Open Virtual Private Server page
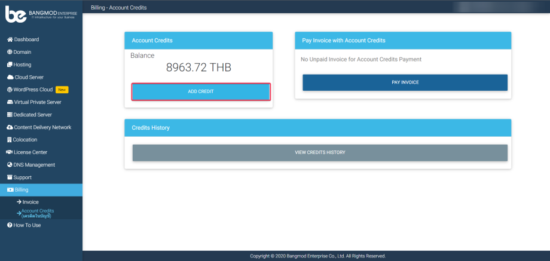This screenshot has height=261, width=550. [x=41, y=102]
